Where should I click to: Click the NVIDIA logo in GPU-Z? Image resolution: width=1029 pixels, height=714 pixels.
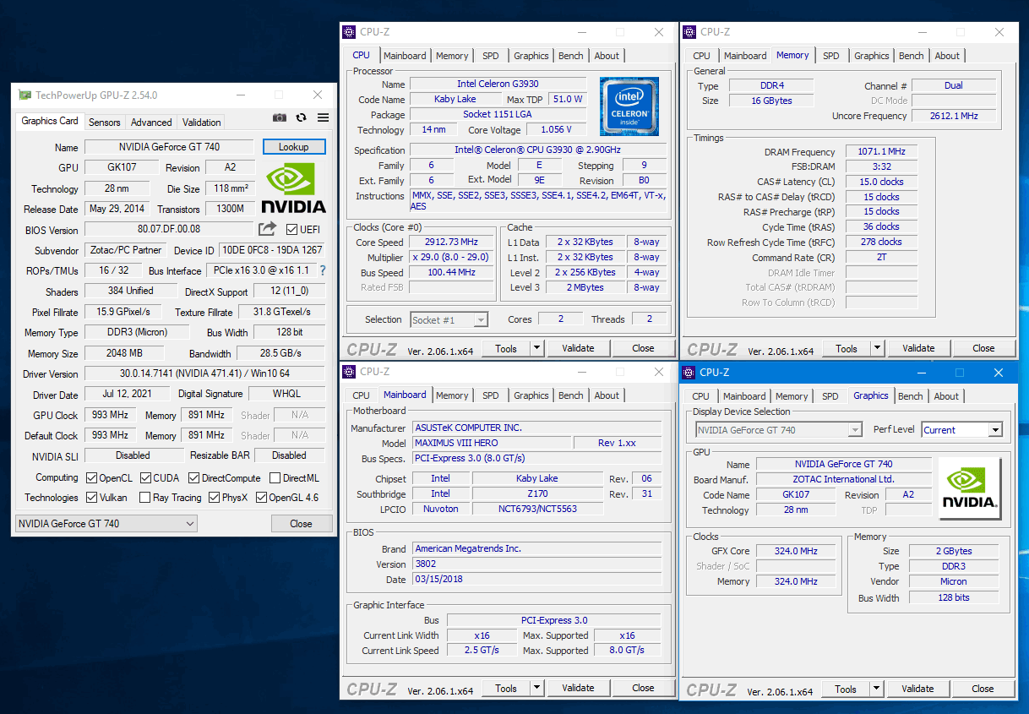click(x=293, y=188)
